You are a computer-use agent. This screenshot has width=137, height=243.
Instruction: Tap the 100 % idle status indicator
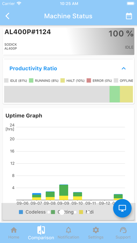[121, 34]
